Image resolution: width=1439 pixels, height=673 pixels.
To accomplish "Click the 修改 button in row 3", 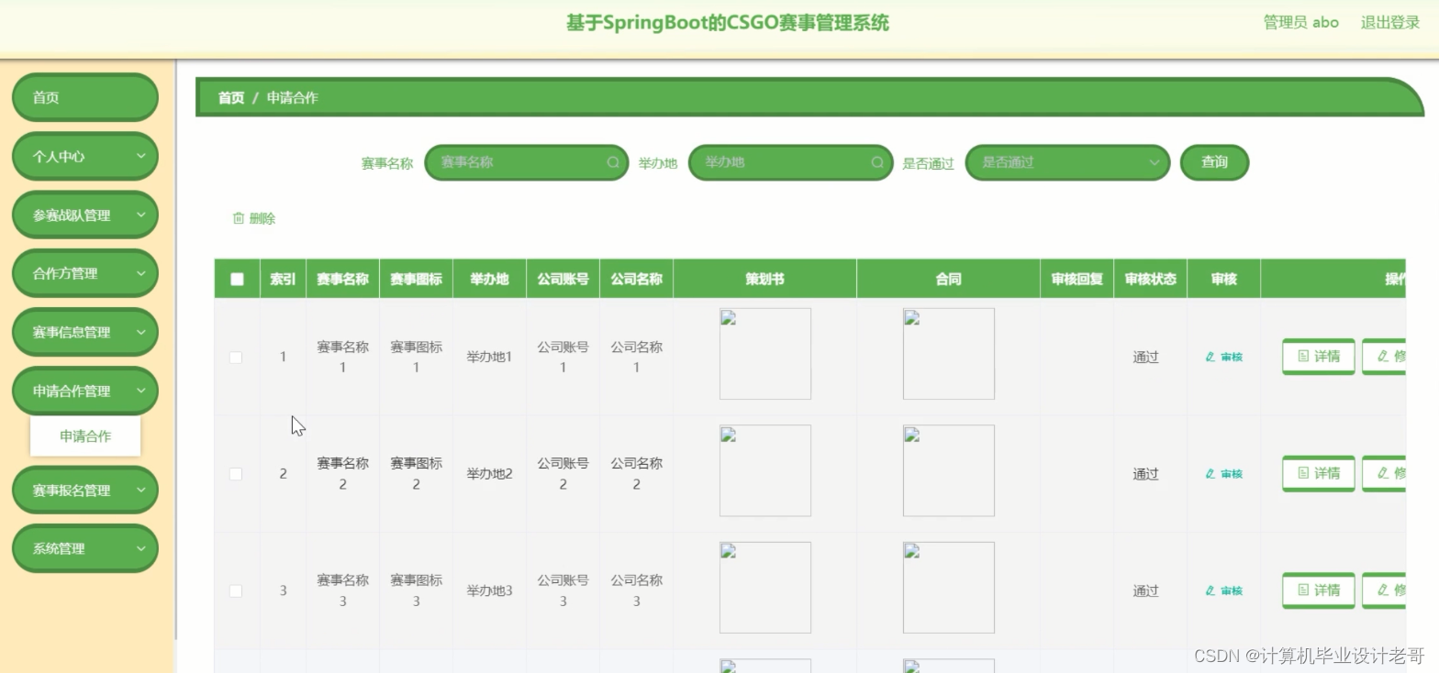I will tap(1385, 591).
